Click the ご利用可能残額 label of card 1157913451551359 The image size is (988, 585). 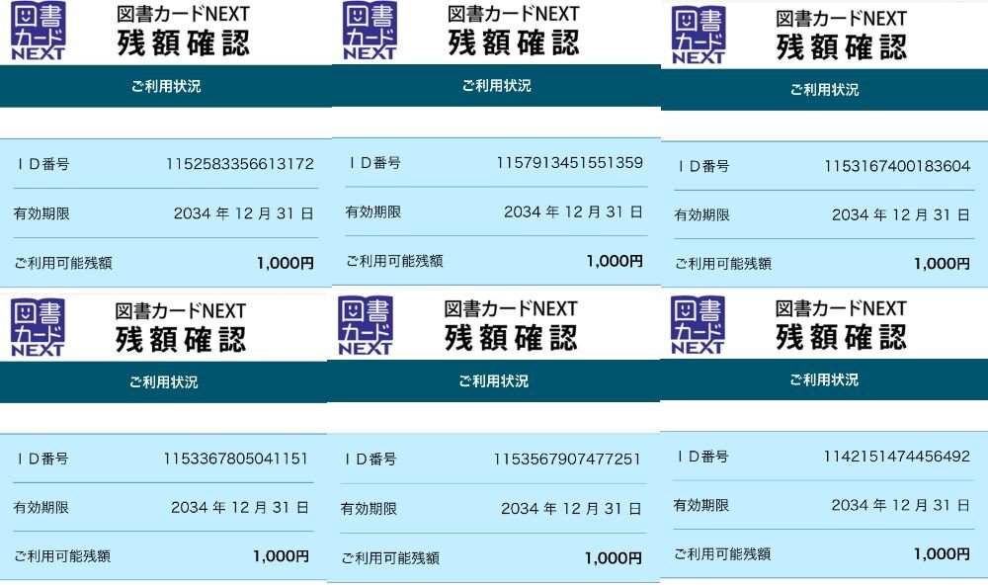[x=394, y=262]
